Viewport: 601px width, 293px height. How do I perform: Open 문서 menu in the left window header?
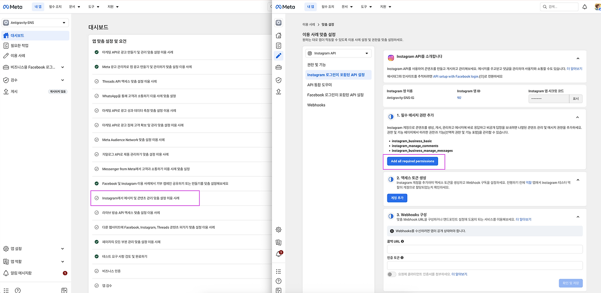coord(74,7)
